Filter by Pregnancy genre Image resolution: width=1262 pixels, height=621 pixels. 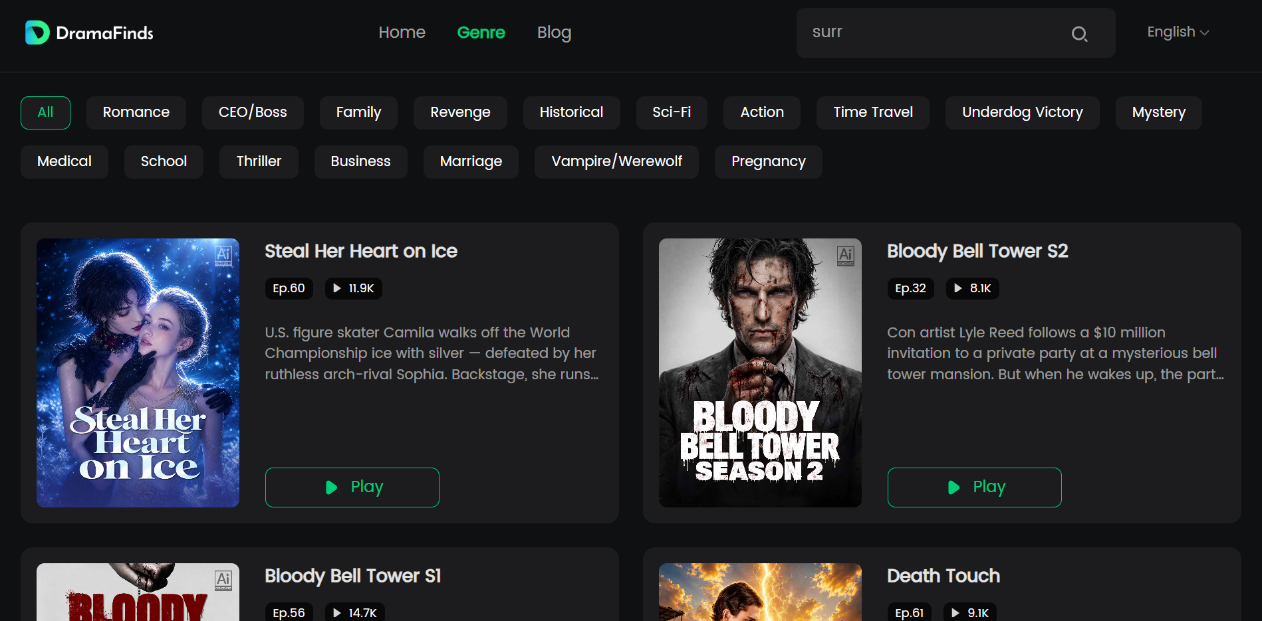pos(769,161)
